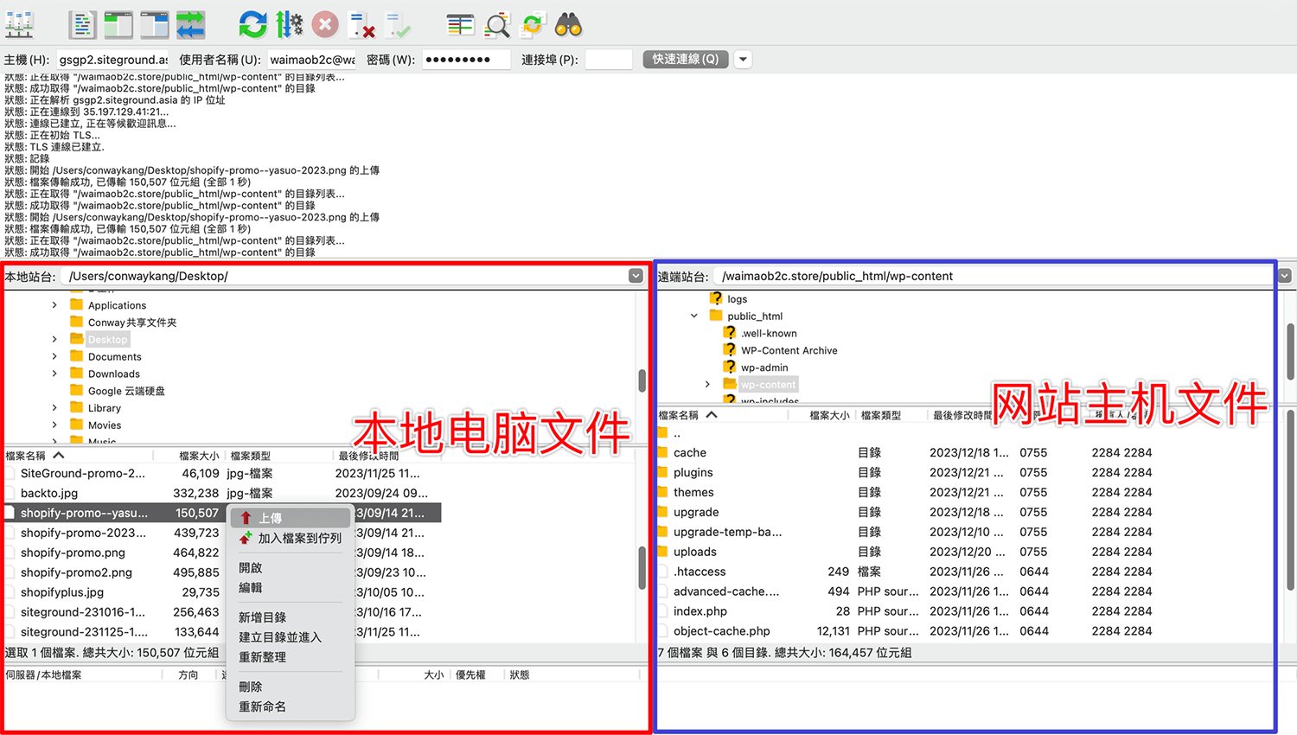
Task: Choose 加入檔案到佇列 from context menu
Action: (291, 538)
